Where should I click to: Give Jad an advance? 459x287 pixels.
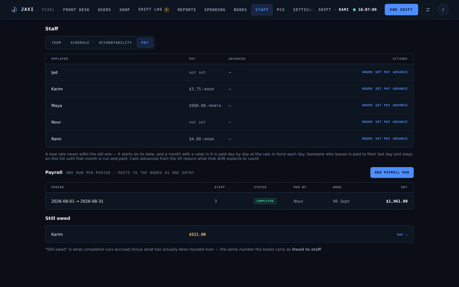pos(400,72)
